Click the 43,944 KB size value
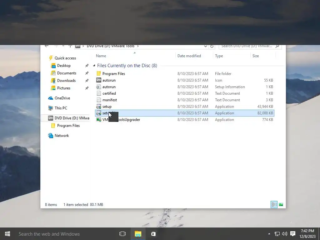The height and width of the screenshot is (240, 320). pos(265,106)
